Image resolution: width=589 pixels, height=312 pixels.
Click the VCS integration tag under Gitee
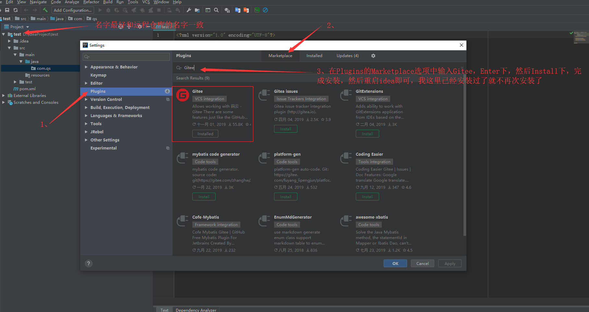pos(210,99)
